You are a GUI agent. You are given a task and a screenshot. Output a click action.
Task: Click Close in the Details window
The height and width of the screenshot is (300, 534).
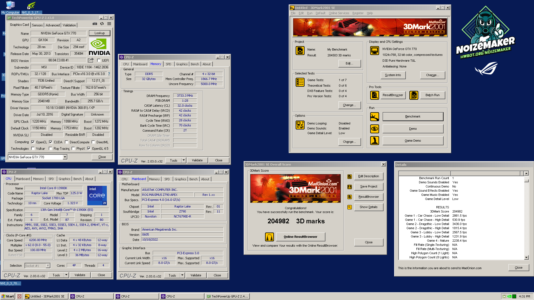(519, 268)
